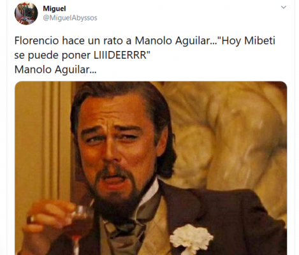Click the tweet line starting with Florencio
Image resolution: width=299 pixels, height=255 pixels.
coord(145,41)
